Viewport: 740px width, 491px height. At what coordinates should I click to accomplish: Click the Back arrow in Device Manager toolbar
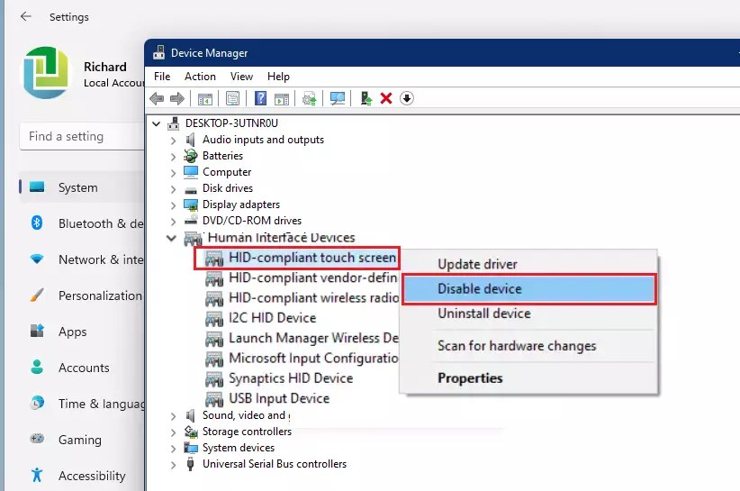[x=157, y=99]
